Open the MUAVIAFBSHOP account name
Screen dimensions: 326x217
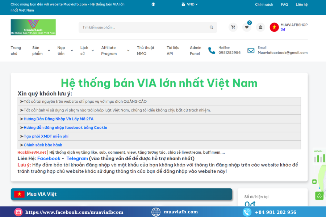click(294, 25)
